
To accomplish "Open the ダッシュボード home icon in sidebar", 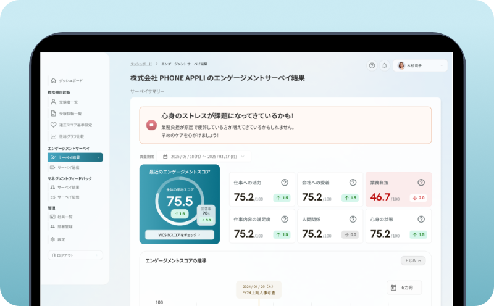I will point(53,81).
